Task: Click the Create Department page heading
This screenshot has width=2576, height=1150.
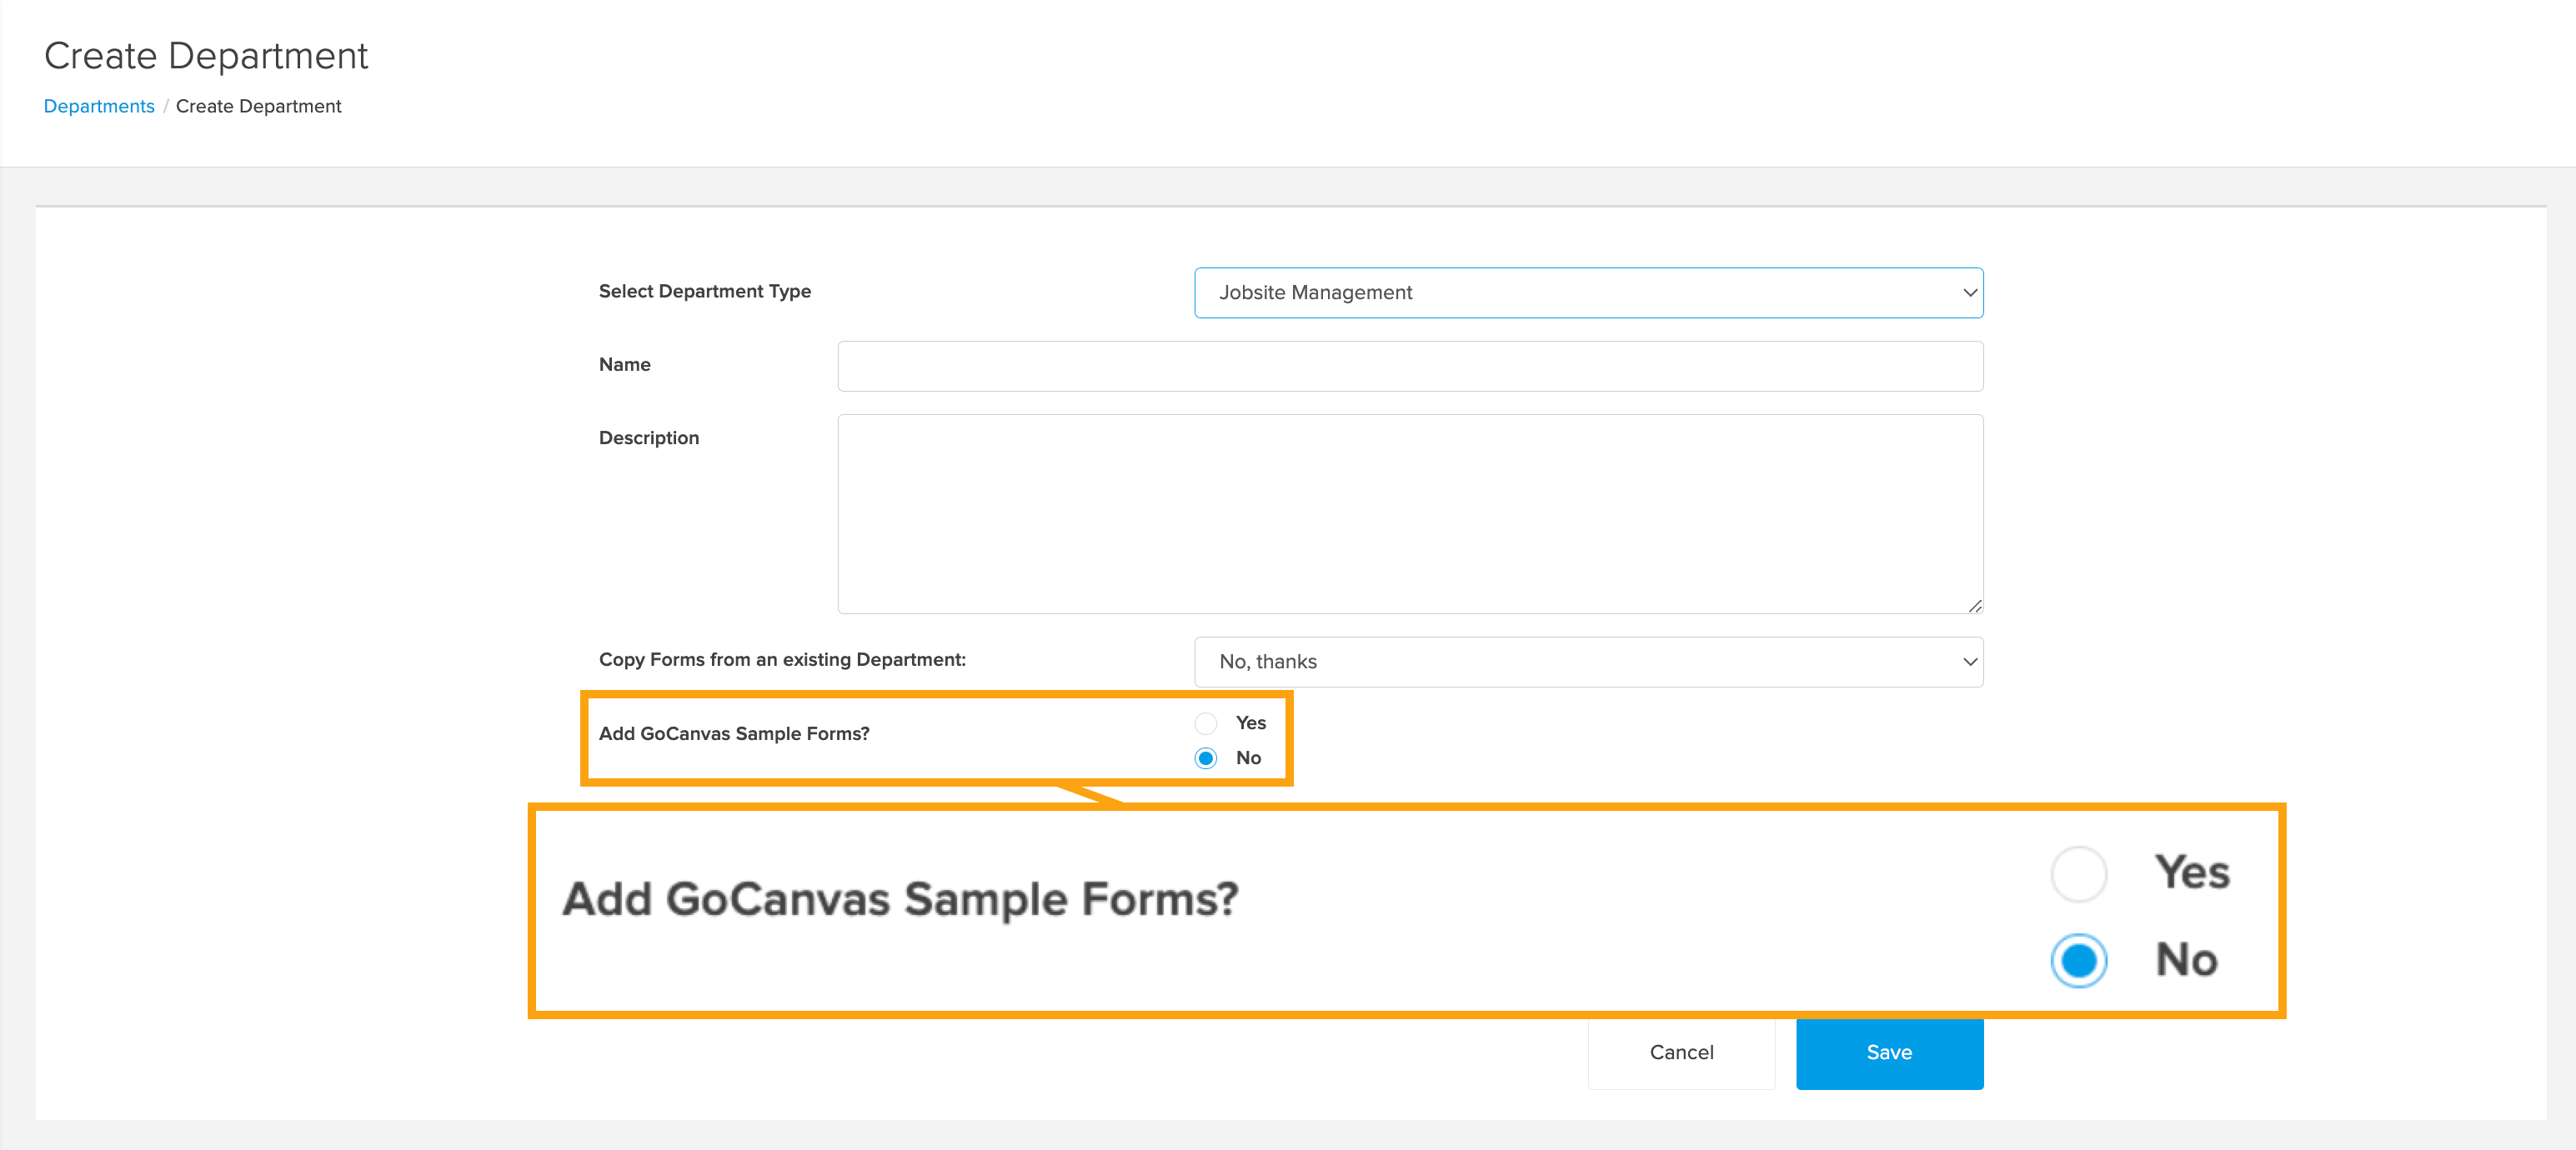Action: 206,56
